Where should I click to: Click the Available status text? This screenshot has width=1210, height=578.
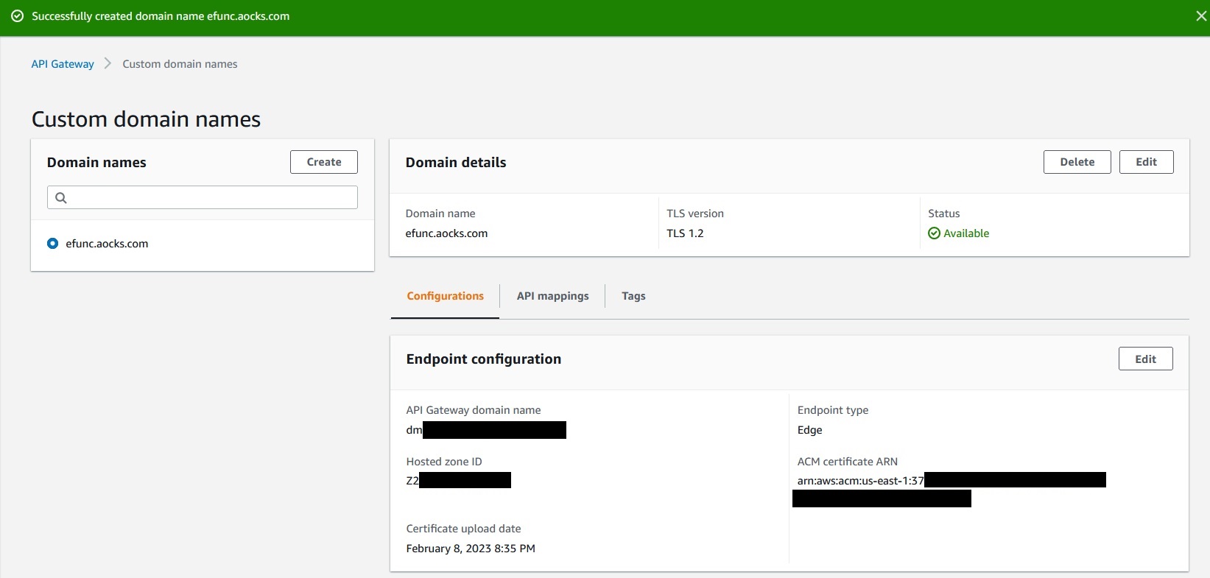[966, 233]
